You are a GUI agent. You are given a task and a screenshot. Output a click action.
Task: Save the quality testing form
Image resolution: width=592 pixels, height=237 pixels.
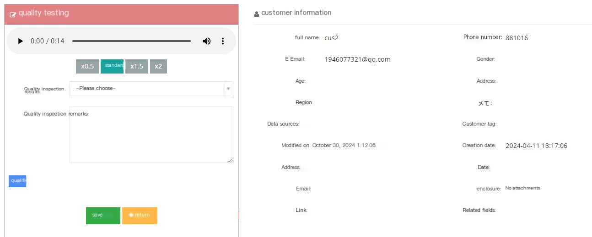pyautogui.click(x=103, y=216)
